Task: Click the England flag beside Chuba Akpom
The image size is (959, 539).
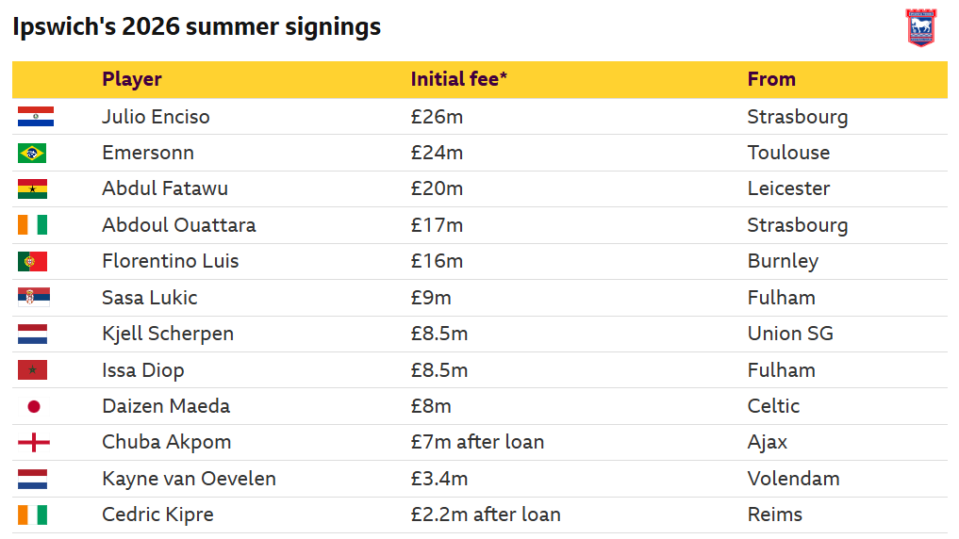Action: (34, 443)
